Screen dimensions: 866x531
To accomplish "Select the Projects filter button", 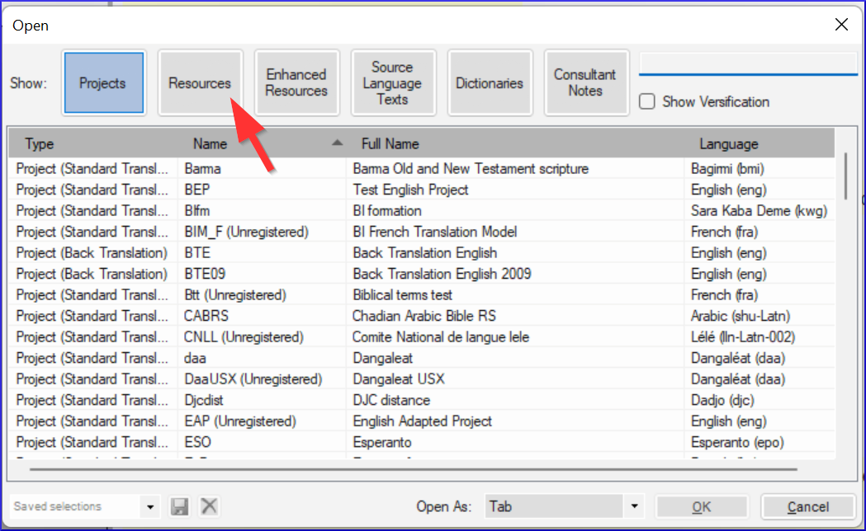I will click(x=103, y=82).
